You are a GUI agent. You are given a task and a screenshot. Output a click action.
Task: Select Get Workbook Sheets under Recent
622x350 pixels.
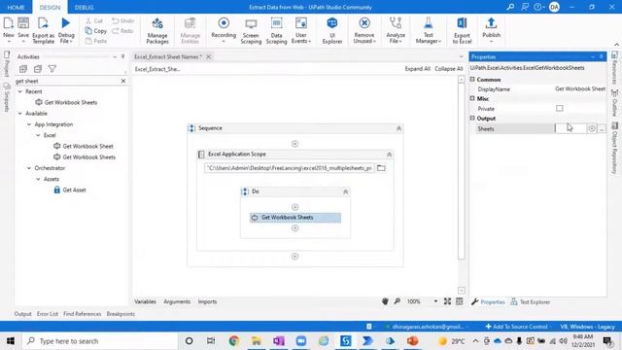pos(66,102)
